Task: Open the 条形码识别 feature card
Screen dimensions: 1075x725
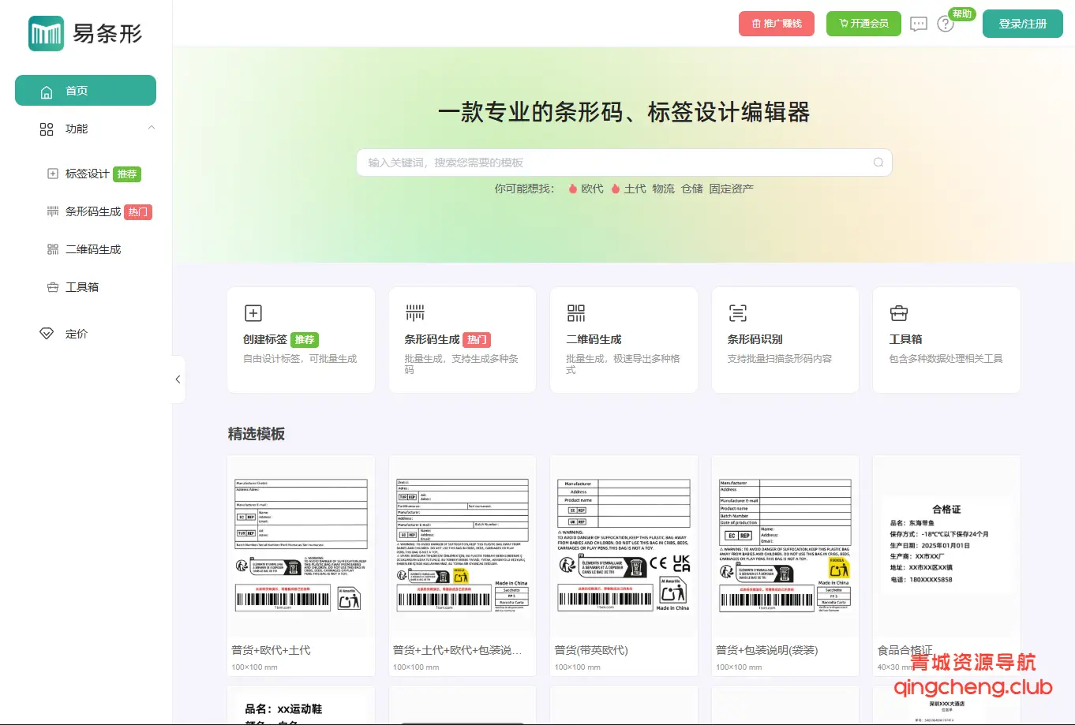Action: coord(785,339)
